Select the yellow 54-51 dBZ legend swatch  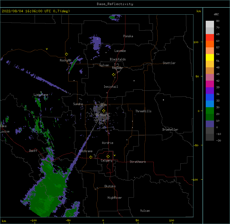[210, 57]
